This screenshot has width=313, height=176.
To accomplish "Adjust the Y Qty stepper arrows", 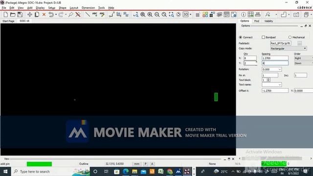I will [256, 63].
